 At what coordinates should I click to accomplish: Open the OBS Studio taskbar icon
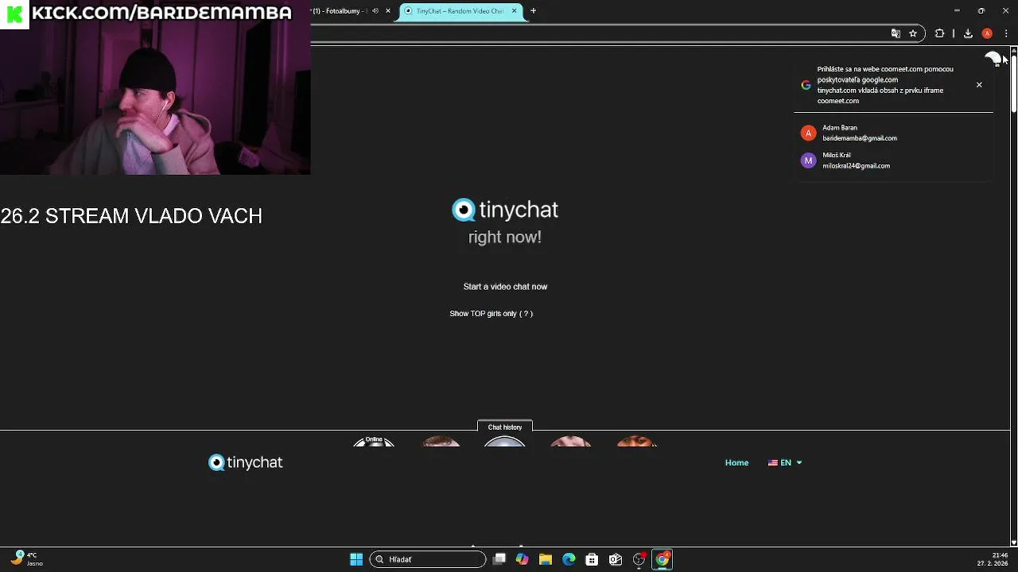(639, 559)
